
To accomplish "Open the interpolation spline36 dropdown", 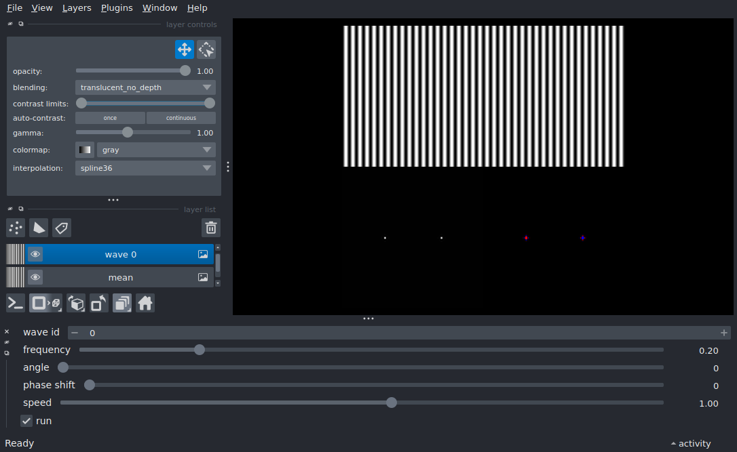I will click(145, 168).
